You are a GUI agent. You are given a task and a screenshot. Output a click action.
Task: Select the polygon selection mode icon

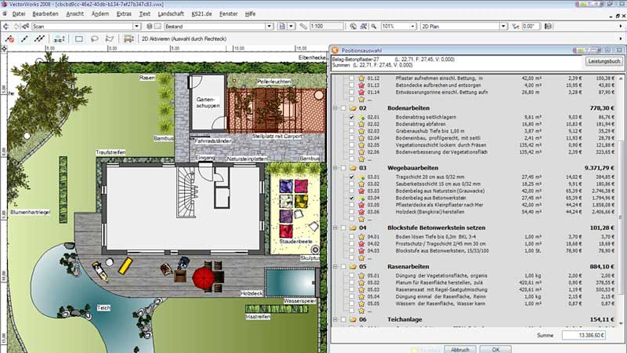110,39
